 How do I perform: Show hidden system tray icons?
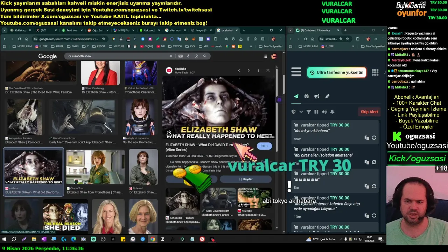pos(341,239)
